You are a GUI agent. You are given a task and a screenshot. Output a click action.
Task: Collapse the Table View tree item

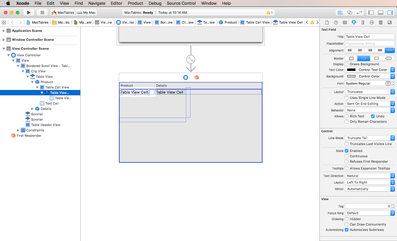pyautogui.click(x=28, y=77)
